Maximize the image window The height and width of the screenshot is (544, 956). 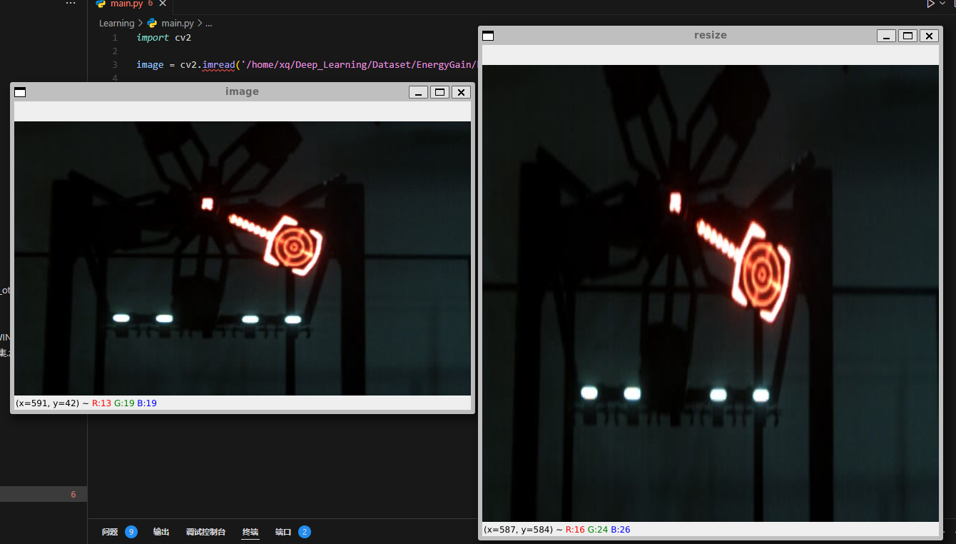tap(440, 92)
